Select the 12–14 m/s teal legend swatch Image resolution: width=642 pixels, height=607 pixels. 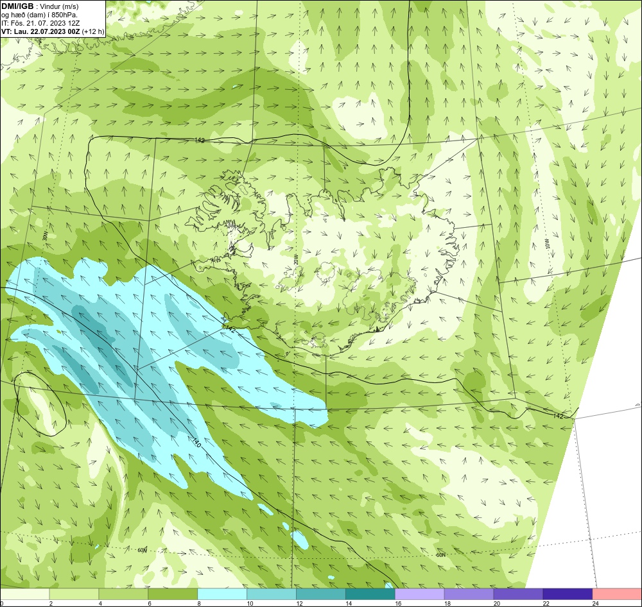(x=321, y=594)
